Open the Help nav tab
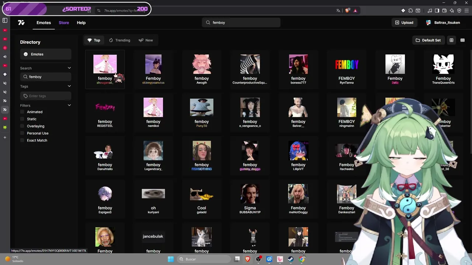Screen dimensions: 472x265 point(81,22)
